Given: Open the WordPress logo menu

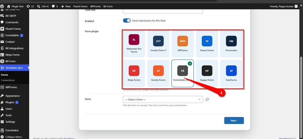Looking at the screenshot, I should [x=2, y=7].
